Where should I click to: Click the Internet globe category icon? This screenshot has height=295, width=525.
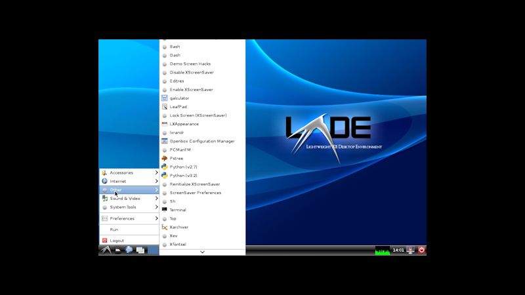[104, 181]
